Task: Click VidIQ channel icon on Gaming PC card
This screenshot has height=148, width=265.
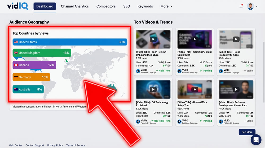Action: coord(179,71)
